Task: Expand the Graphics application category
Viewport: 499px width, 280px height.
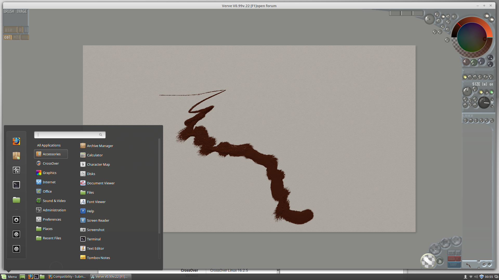Action: (50, 172)
